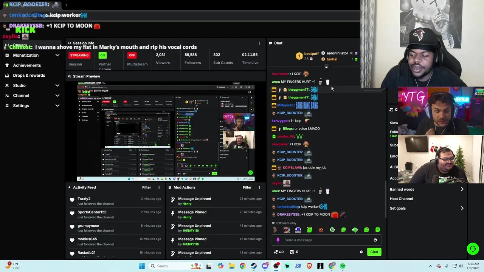This screenshot has width=484, height=272.
Task: Open Mod Actions three-dot menu
Action: point(259,187)
